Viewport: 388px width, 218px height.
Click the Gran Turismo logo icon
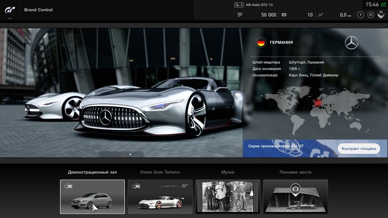(x=10, y=9)
